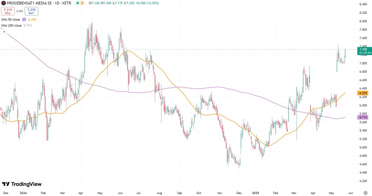This screenshot has height=196, width=372.
Task: Click price axis label 6.000
Action: point(363,105)
